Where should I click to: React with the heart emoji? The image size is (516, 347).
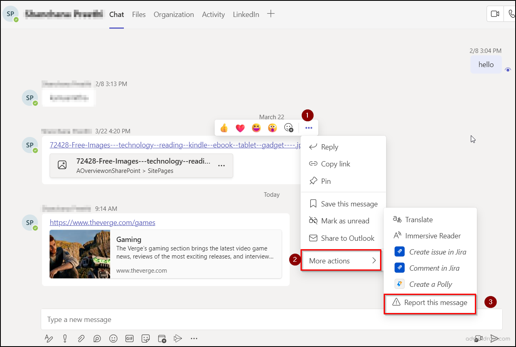[240, 128]
